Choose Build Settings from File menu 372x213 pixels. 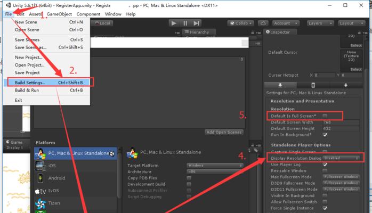[47, 83]
